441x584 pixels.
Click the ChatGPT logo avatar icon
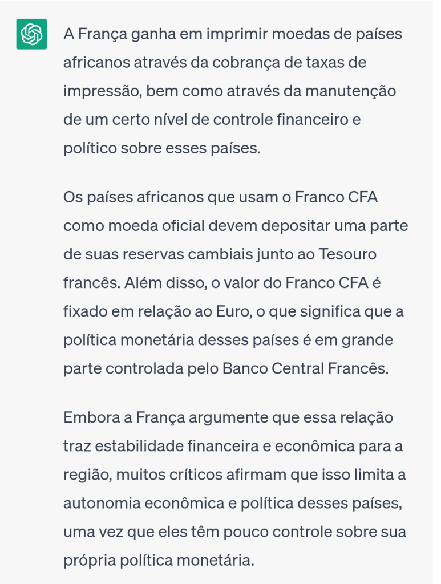pos(31,35)
